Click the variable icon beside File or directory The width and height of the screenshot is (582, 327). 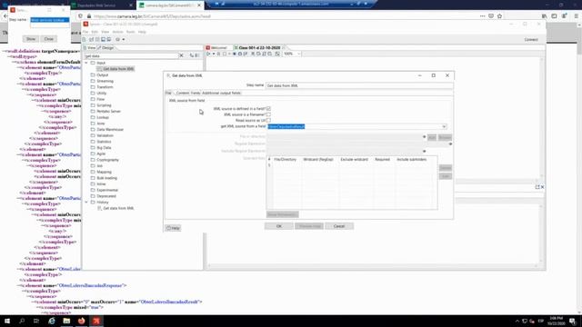point(425,137)
